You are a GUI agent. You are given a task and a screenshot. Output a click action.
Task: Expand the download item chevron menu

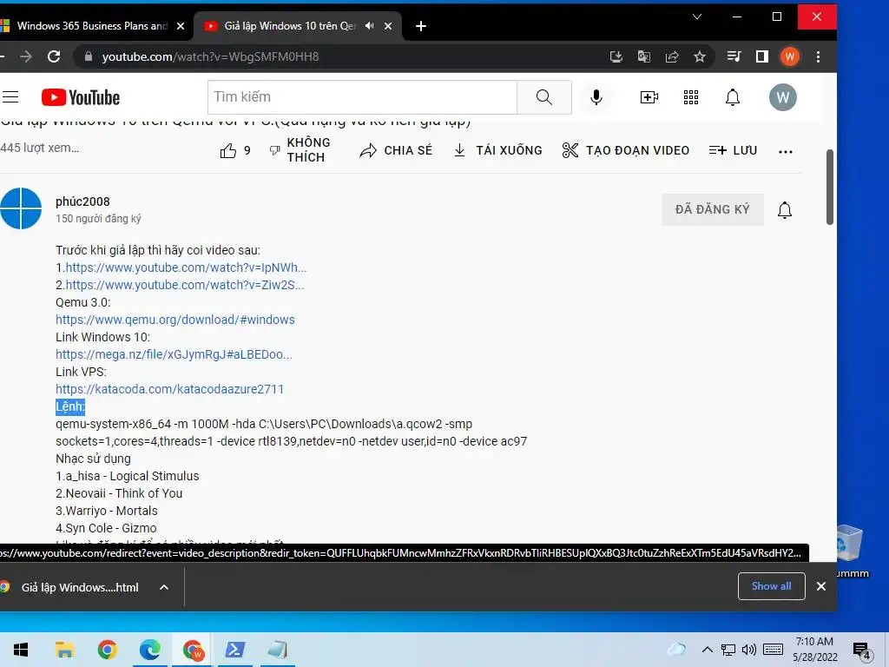164,588
